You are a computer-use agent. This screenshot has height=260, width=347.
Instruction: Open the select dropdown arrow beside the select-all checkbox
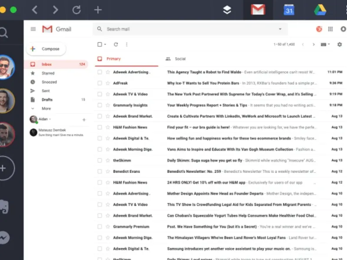click(x=105, y=45)
